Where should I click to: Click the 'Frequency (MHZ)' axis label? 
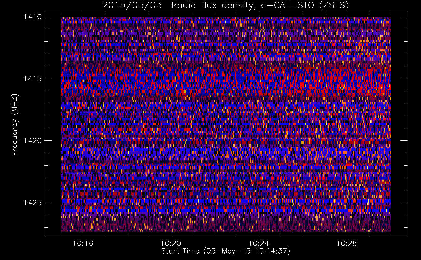click(x=15, y=125)
